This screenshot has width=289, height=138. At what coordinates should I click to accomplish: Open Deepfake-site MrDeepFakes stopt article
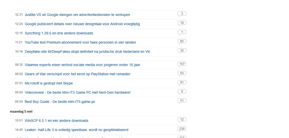click(x=87, y=52)
